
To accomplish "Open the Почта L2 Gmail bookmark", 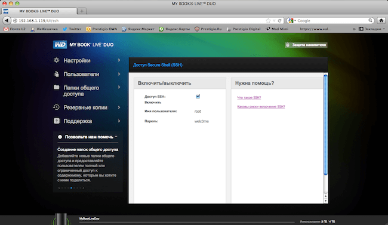I will click(x=14, y=29).
